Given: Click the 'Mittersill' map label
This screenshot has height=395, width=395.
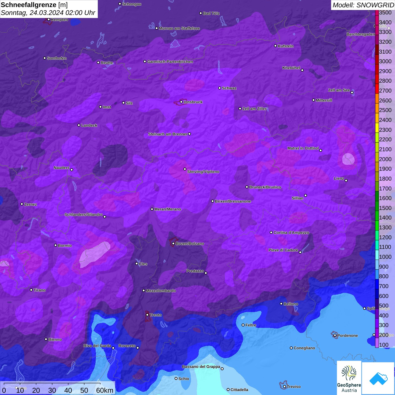Looking at the screenshot, I should pos(324,100).
